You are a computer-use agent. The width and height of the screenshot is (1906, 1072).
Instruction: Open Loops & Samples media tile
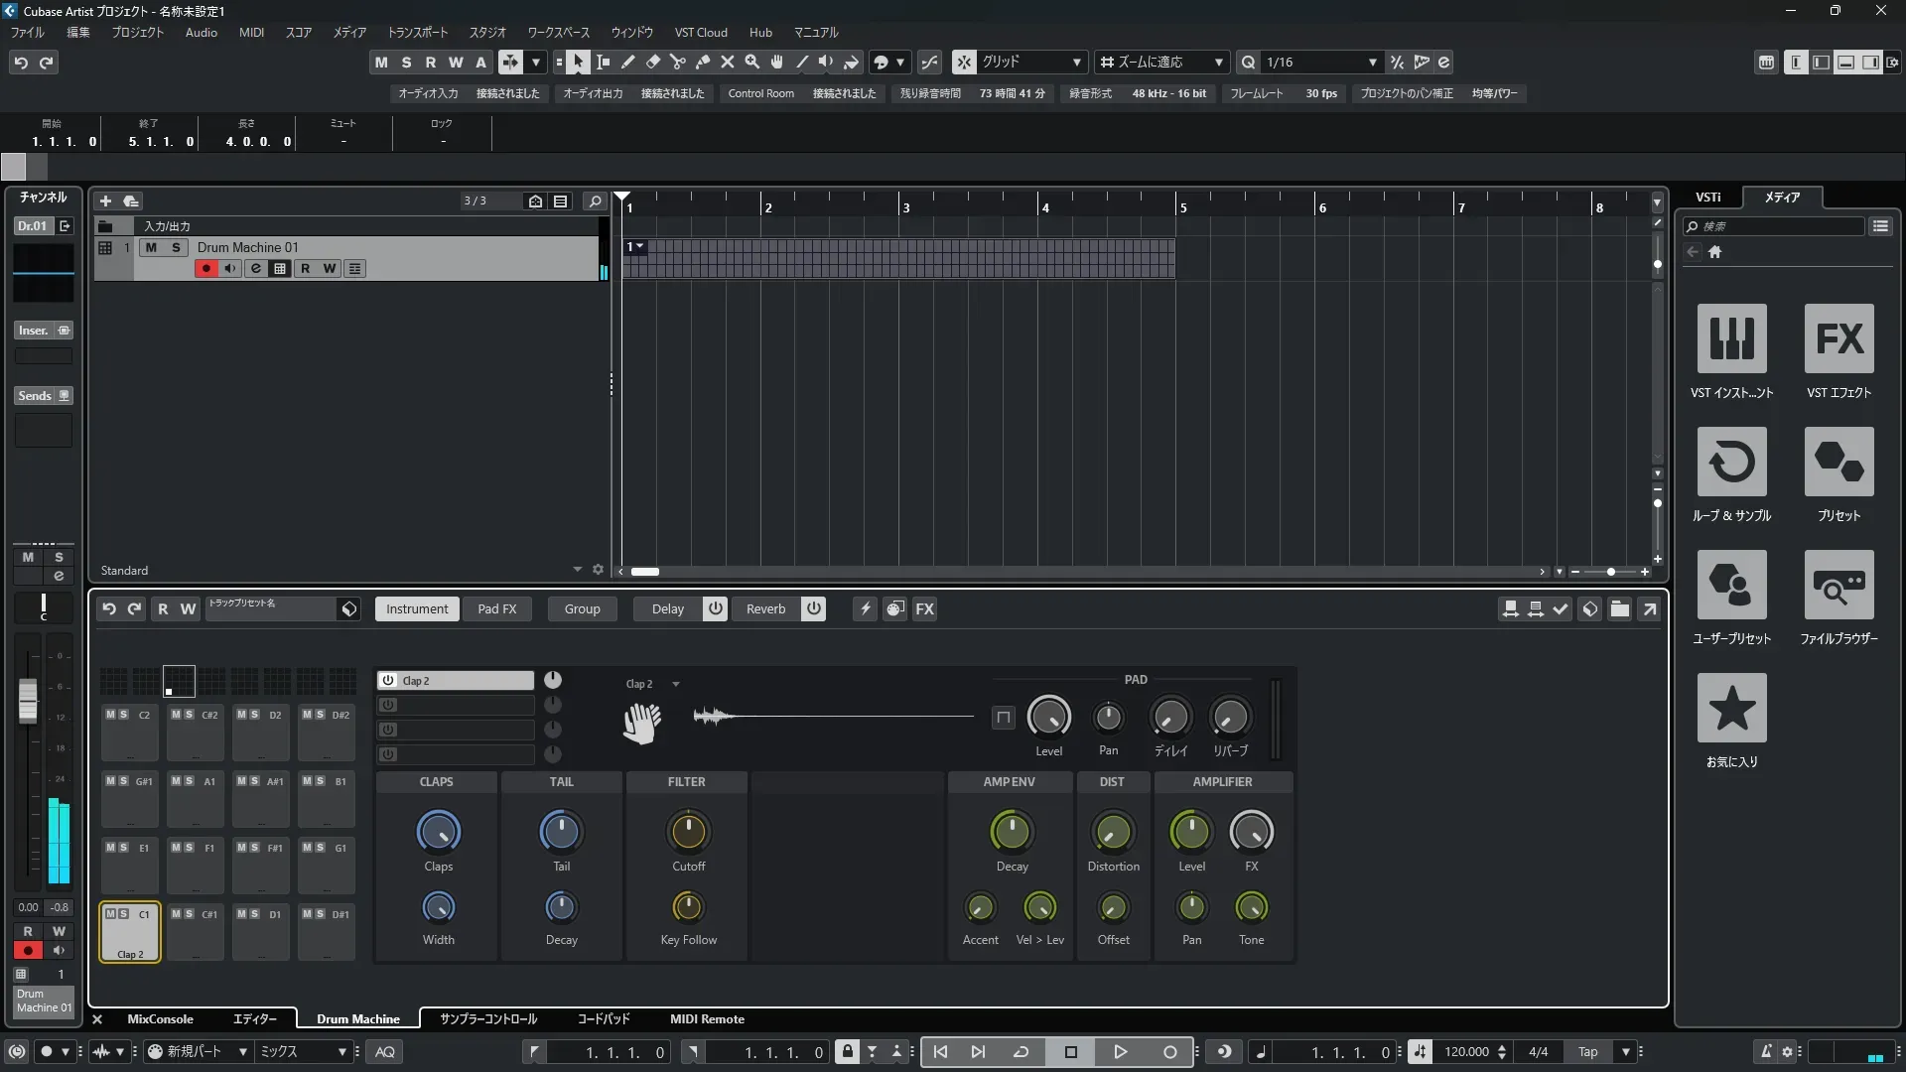(1731, 463)
